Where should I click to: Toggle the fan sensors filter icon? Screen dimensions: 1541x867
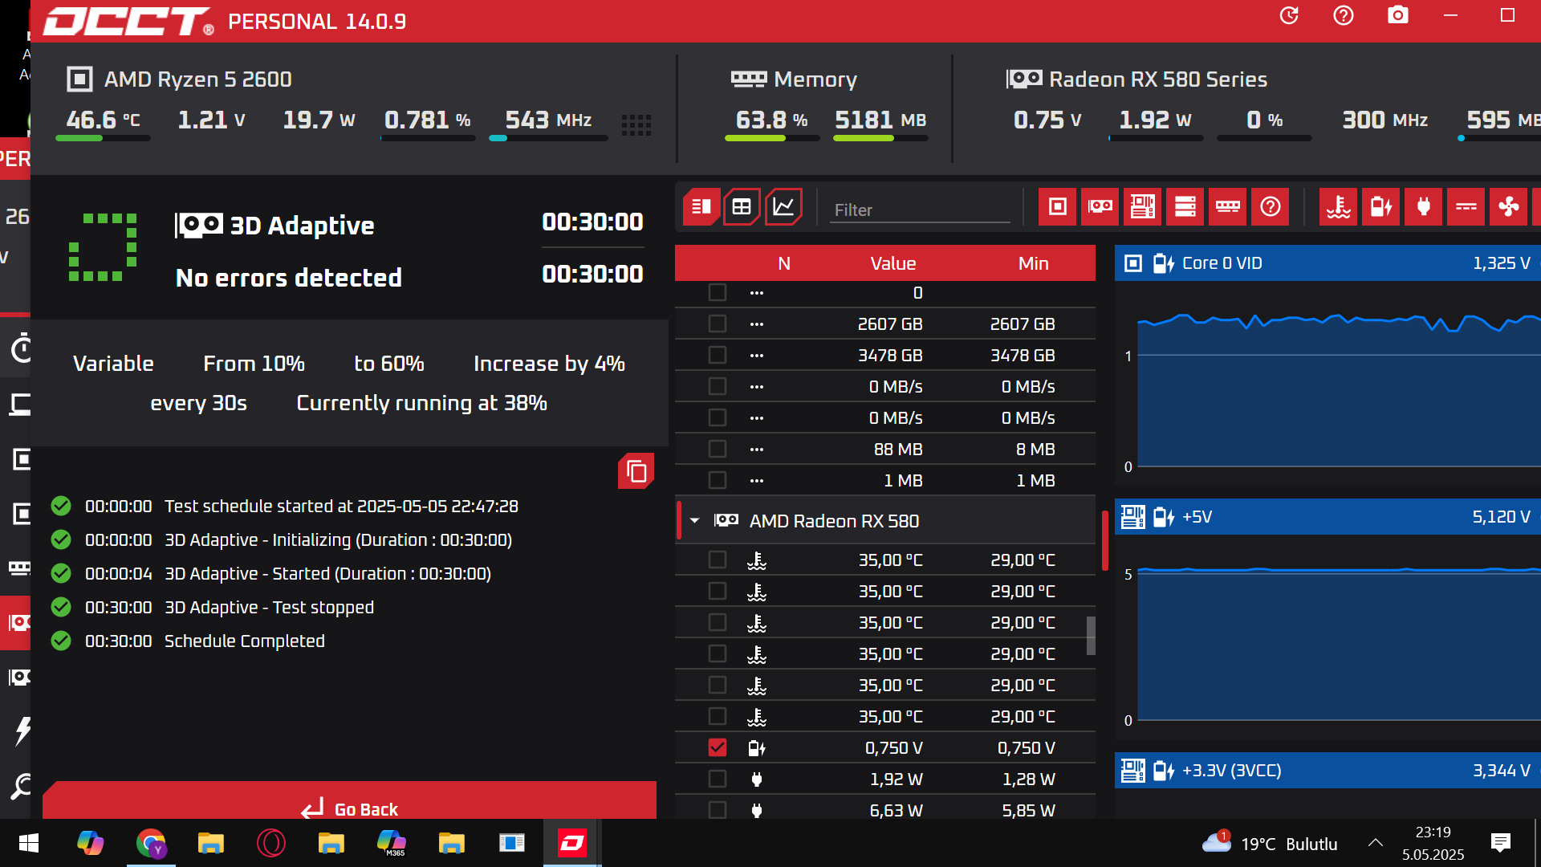tap(1508, 207)
